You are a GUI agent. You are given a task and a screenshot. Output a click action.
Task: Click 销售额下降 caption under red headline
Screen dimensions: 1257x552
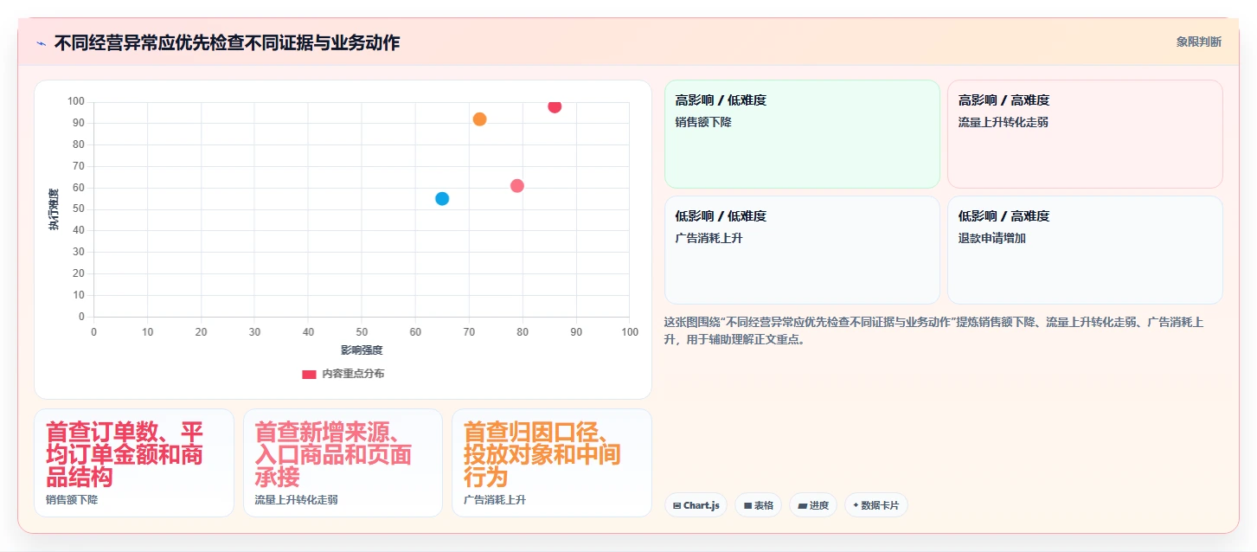[72, 500]
